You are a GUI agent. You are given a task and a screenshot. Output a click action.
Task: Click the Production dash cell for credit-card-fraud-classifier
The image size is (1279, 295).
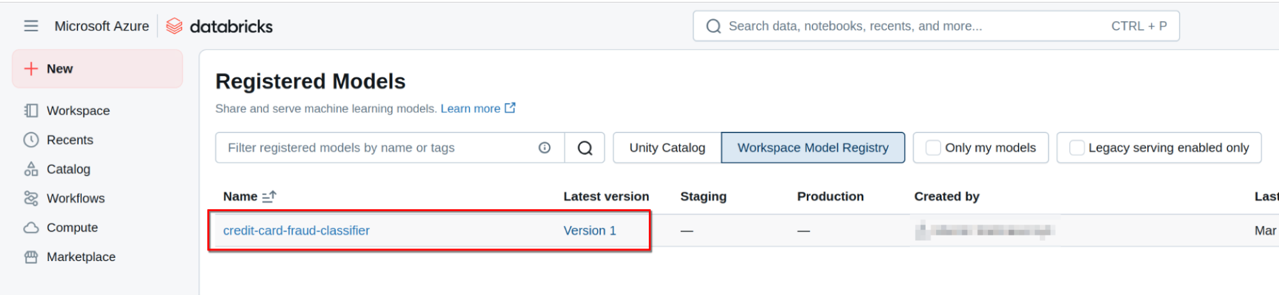click(804, 230)
